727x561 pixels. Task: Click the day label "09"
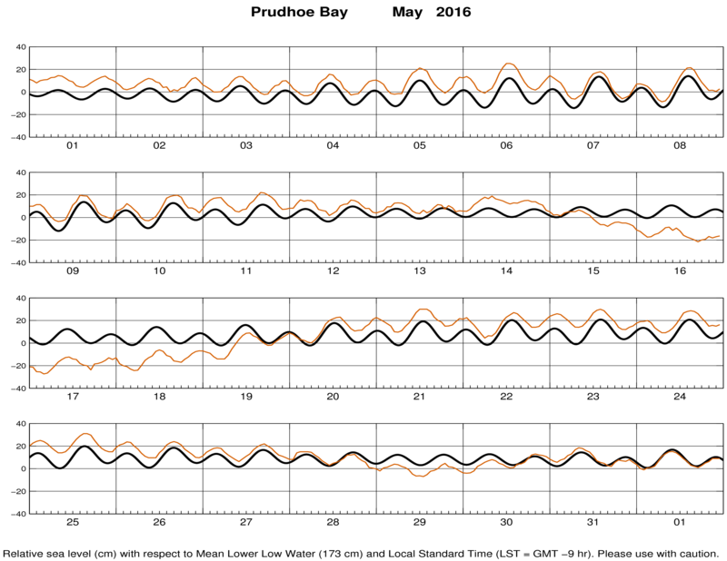tap(73, 271)
